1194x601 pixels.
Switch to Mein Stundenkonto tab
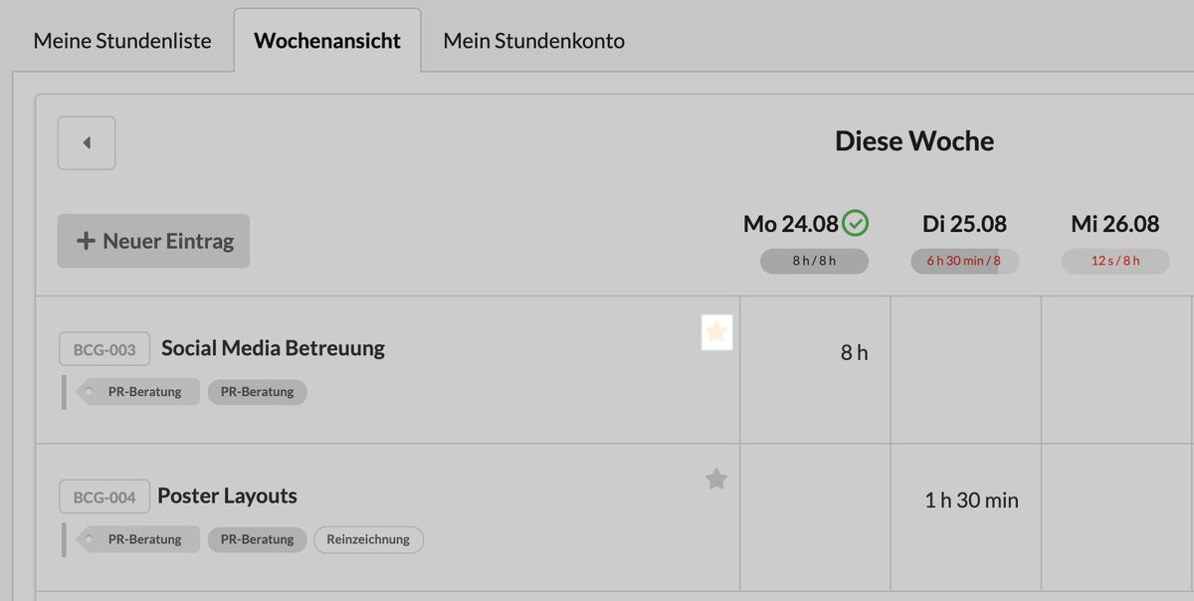pos(534,41)
